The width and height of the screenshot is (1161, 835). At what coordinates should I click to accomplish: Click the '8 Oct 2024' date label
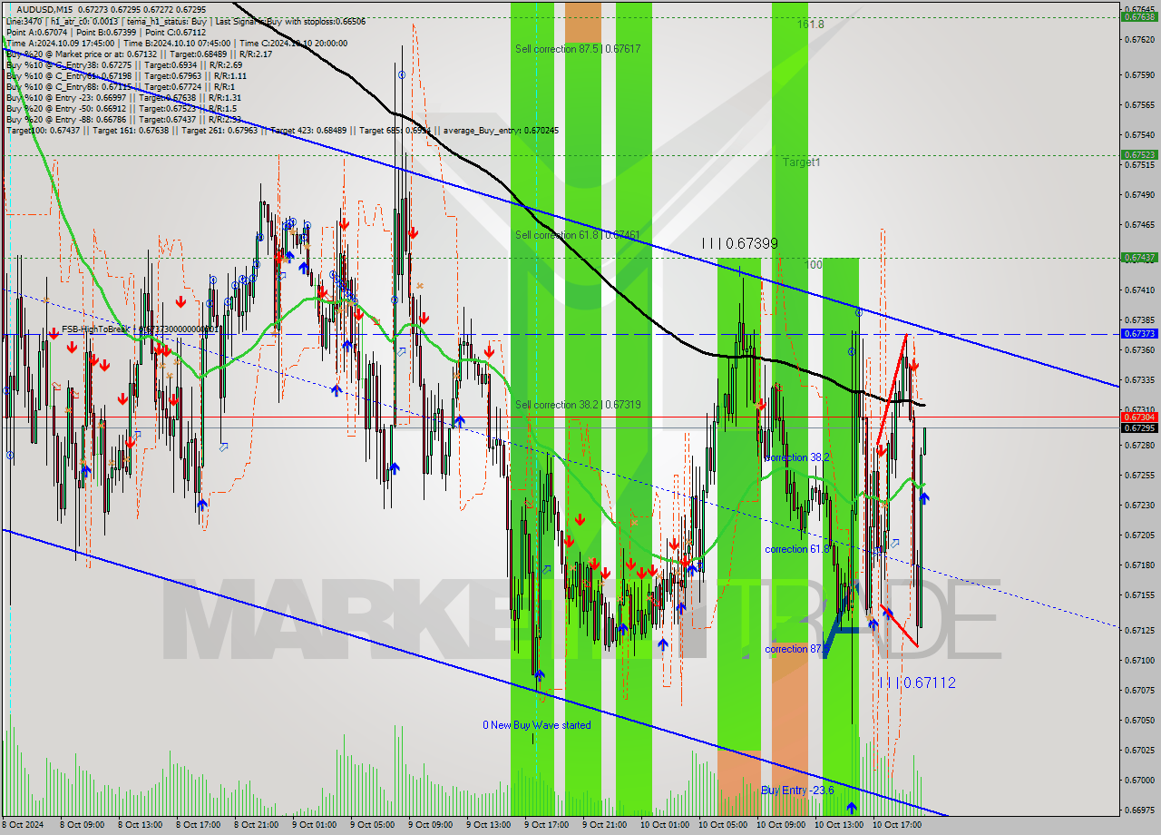(x=24, y=825)
